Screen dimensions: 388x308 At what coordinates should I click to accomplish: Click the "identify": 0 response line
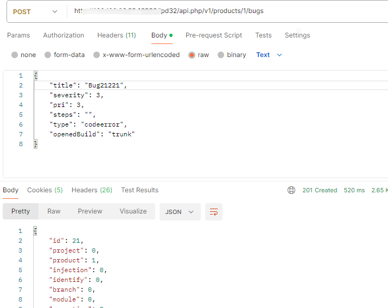coord(76,280)
